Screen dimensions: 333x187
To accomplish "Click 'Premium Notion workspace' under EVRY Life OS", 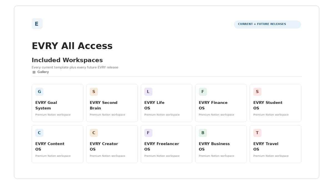I will 162,115.
